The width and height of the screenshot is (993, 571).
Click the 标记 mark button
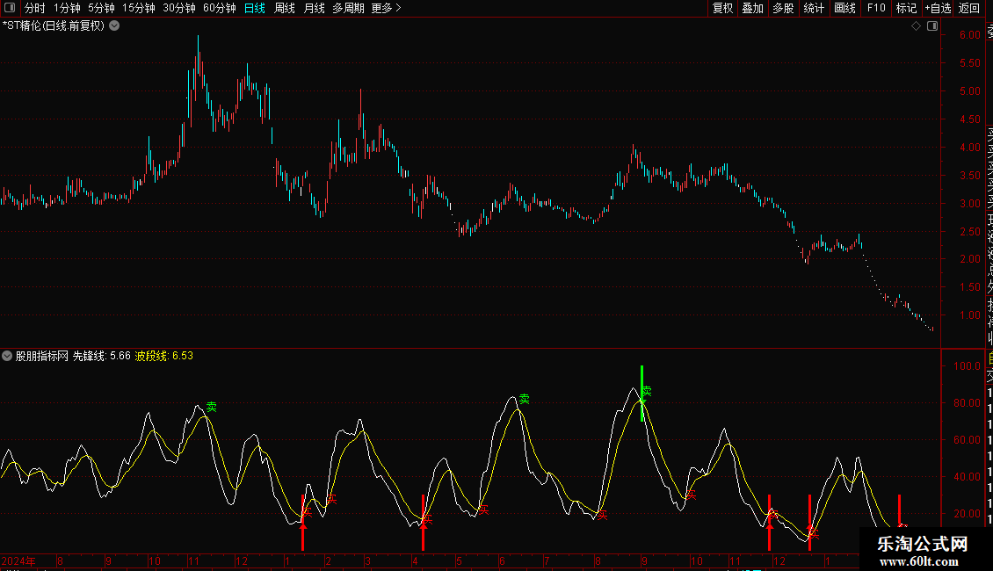pyautogui.click(x=906, y=8)
